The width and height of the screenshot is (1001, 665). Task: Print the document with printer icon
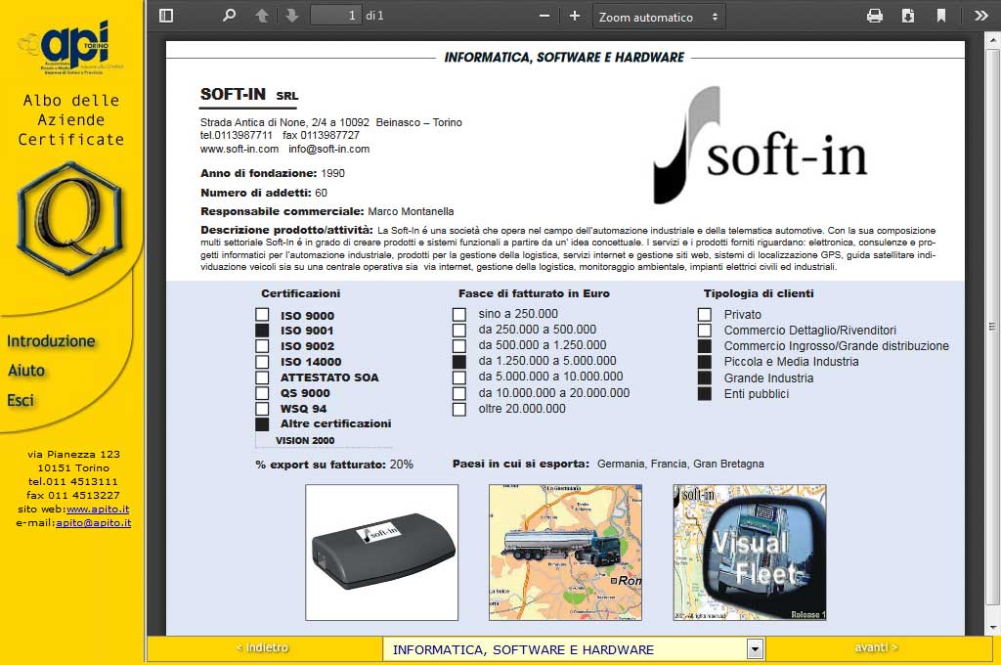[875, 16]
